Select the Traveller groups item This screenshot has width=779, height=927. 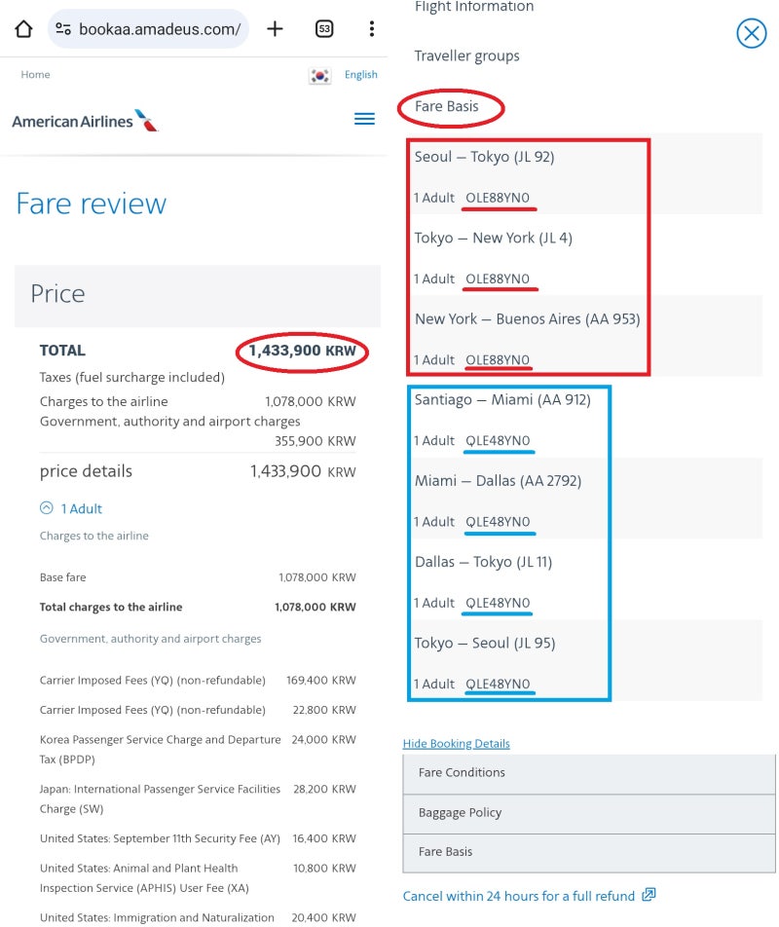[x=467, y=56]
